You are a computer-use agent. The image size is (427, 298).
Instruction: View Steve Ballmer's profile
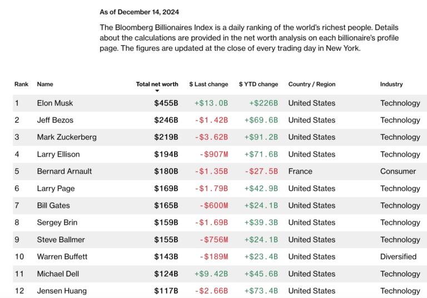pyautogui.click(x=60, y=240)
